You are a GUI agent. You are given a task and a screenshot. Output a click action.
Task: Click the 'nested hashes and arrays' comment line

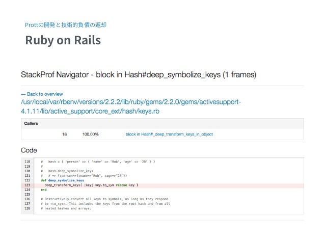tap(66, 208)
